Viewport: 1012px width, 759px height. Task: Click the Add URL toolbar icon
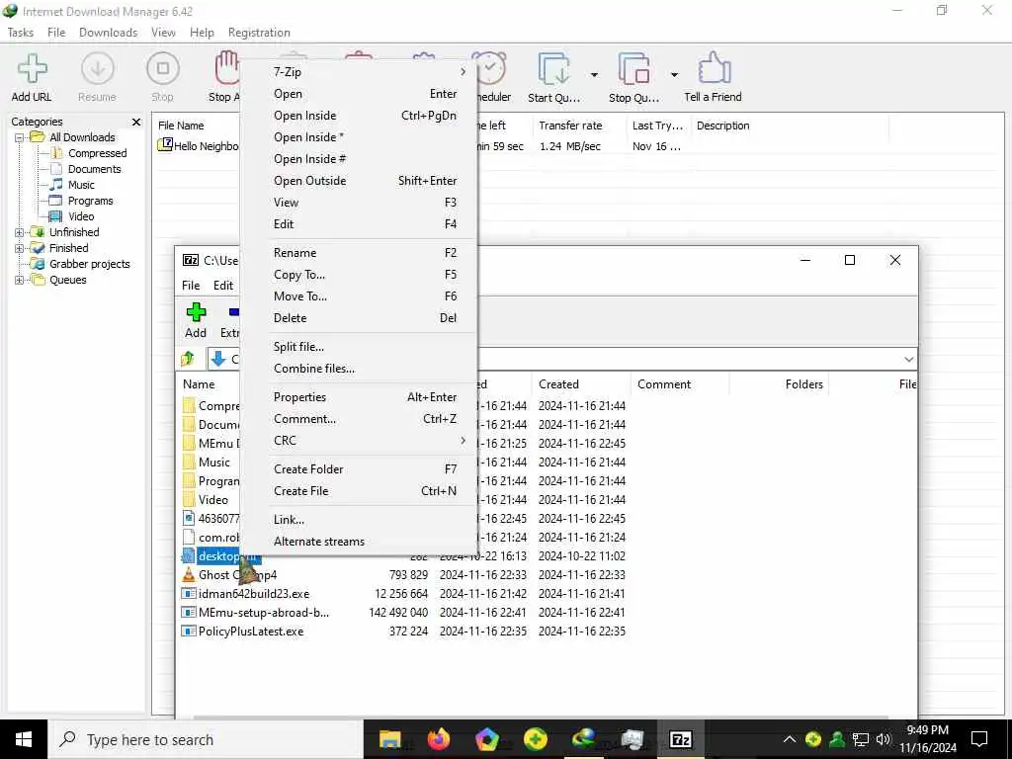pyautogui.click(x=32, y=69)
